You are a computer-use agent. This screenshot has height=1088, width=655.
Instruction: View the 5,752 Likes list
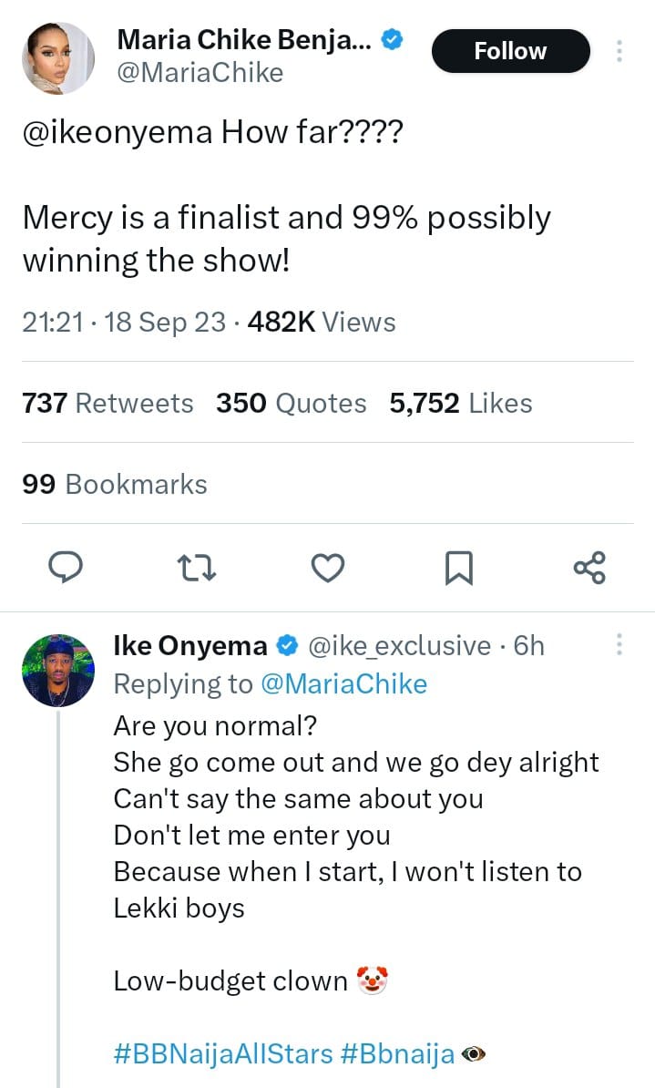(461, 403)
